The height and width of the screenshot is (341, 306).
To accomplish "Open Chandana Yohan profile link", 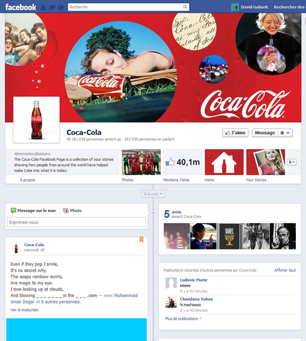I will (196, 299).
